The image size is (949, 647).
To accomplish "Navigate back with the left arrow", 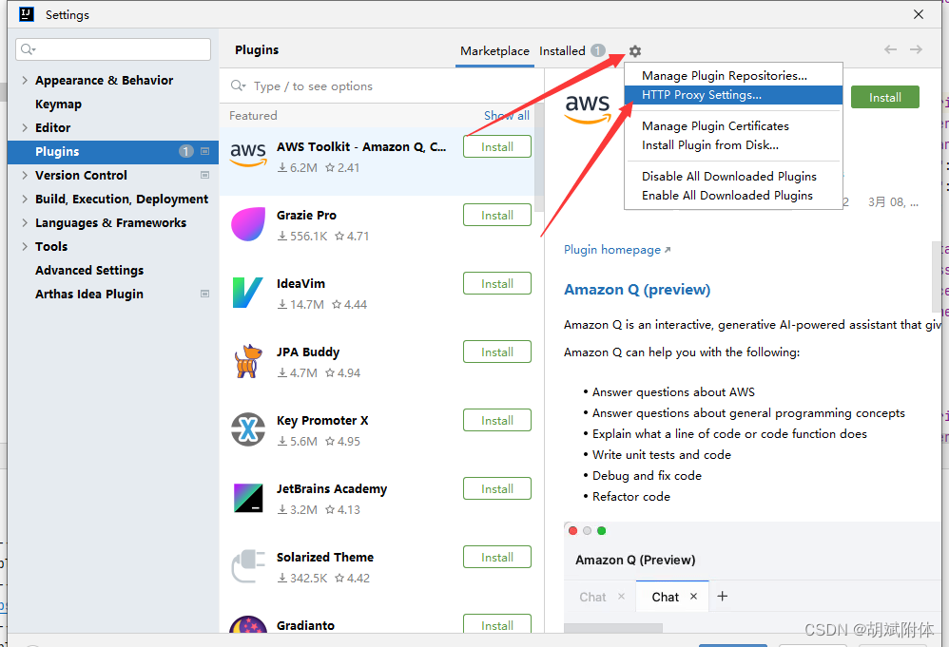I will tap(890, 49).
